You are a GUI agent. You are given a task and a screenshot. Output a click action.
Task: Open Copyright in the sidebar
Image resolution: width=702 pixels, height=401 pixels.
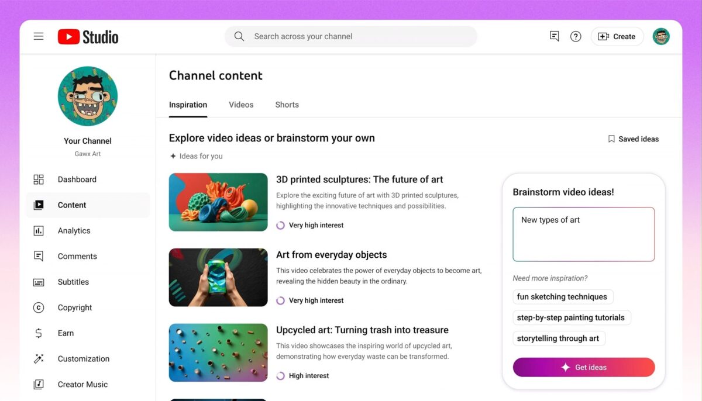[88, 307]
